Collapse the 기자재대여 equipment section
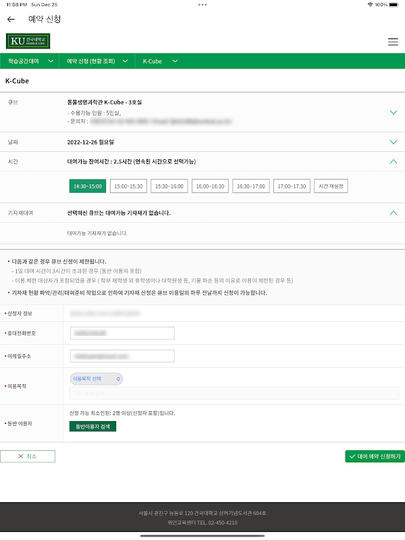 pos(394,213)
